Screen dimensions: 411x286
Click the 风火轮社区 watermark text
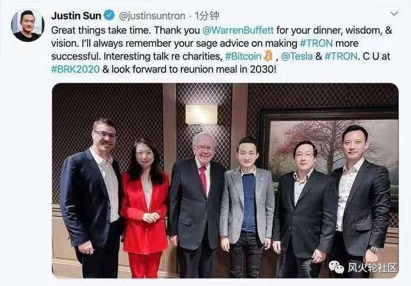click(x=372, y=268)
